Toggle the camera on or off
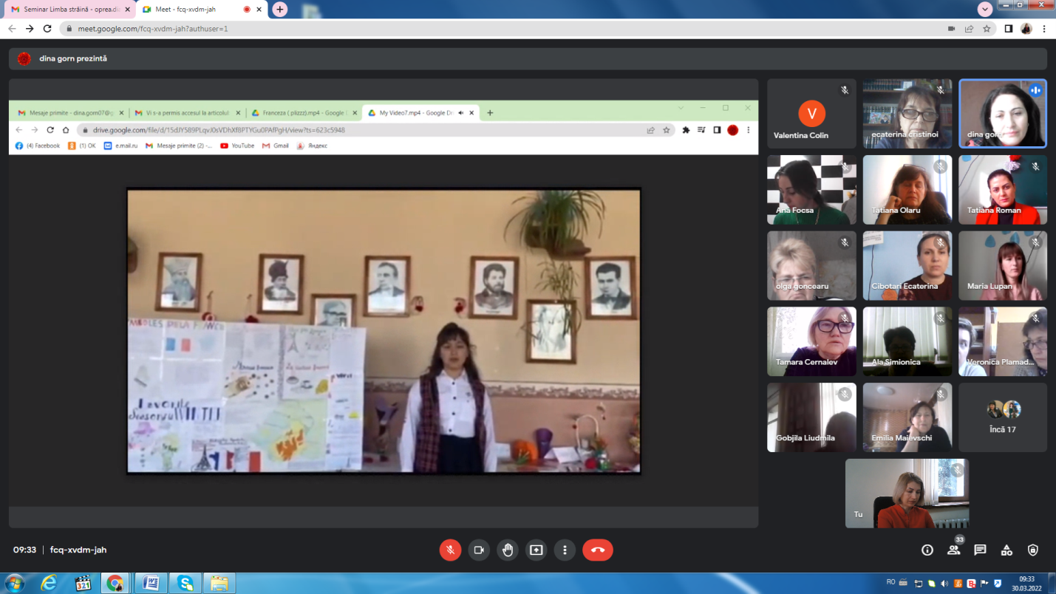This screenshot has width=1056, height=594. (x=479, y=550)
